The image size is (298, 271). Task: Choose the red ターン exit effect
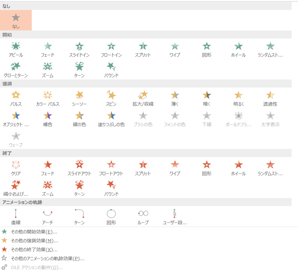[x=79, y=189]
